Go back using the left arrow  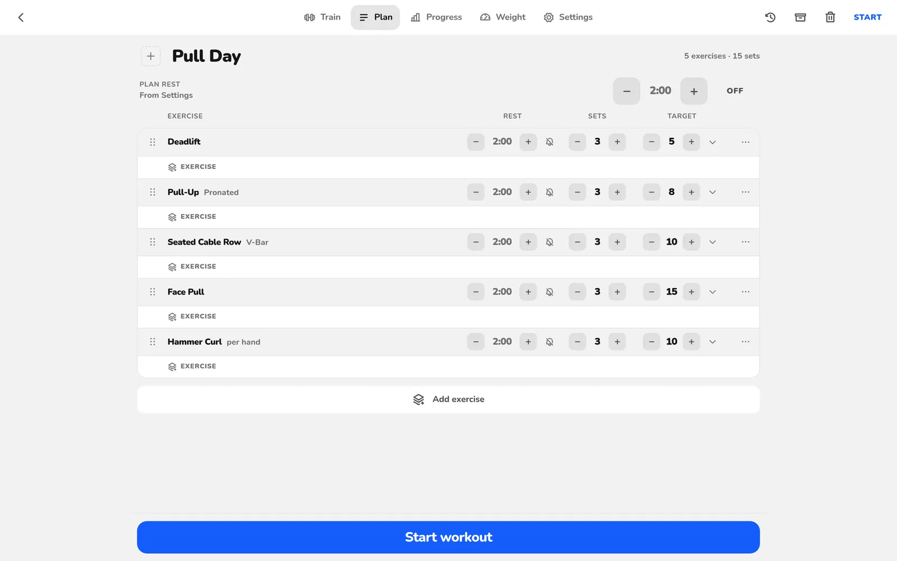pos(21,17)
